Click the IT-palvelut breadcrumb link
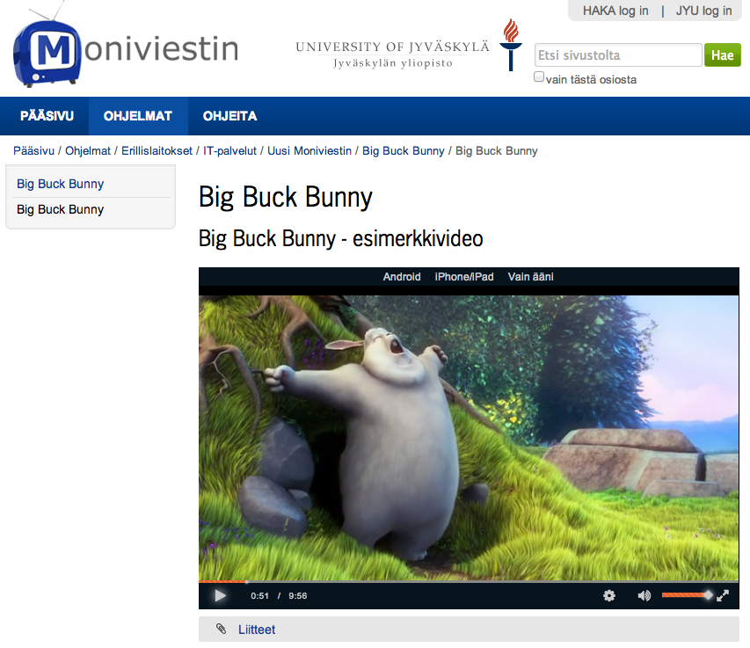Screen dimensions: 750x648 [x=231, y=151]
